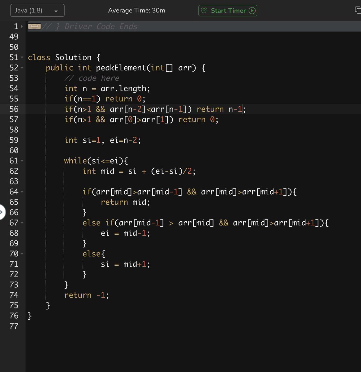Collapse the class Solution block at line 51
This screenshot has width=361, height=372.
tap(22, 58)
